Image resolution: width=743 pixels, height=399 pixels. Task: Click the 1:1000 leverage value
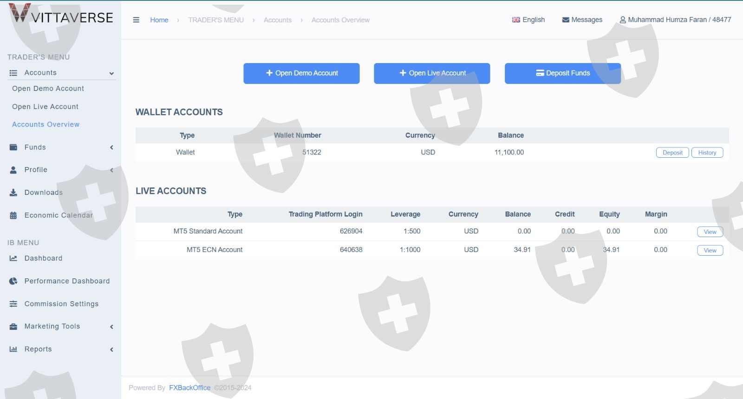(410, 250)
